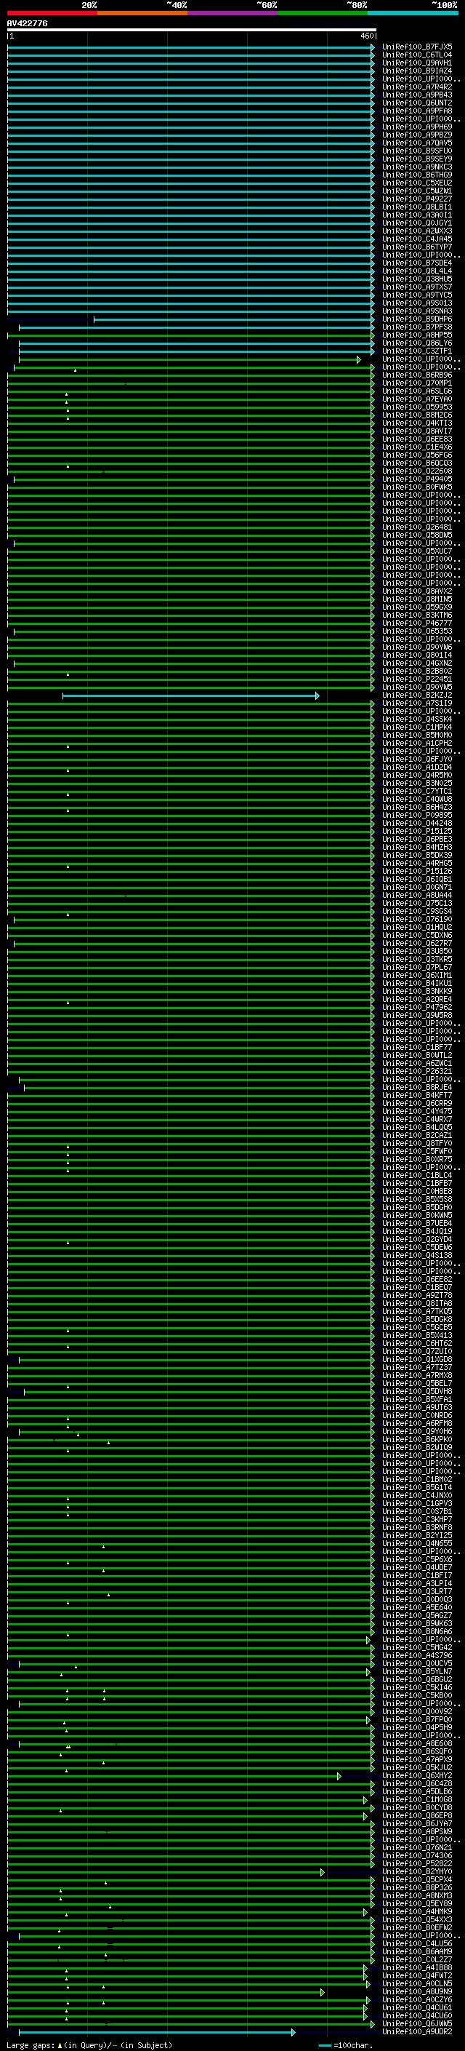Image resolution: width=465 pixels, height=2051 pixels.
Task: Select the UniRef100_B7SDE4 label
Action: (x=416, y=263)
